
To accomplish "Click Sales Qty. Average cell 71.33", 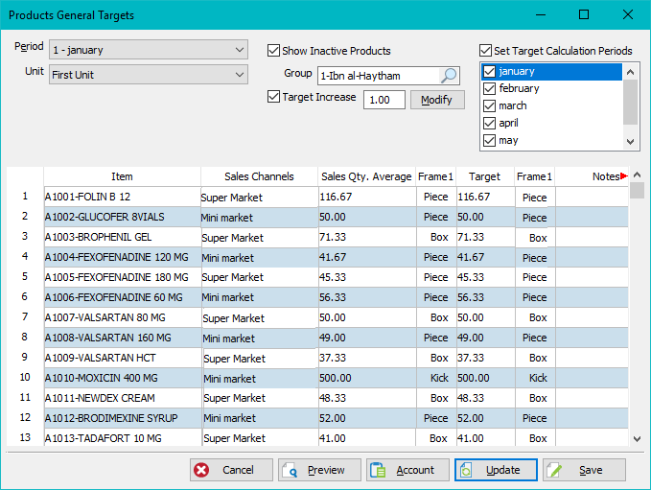I will tap(367, 237).
